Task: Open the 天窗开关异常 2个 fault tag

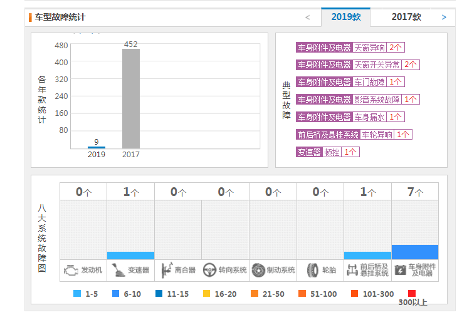Action: point(357,65)
